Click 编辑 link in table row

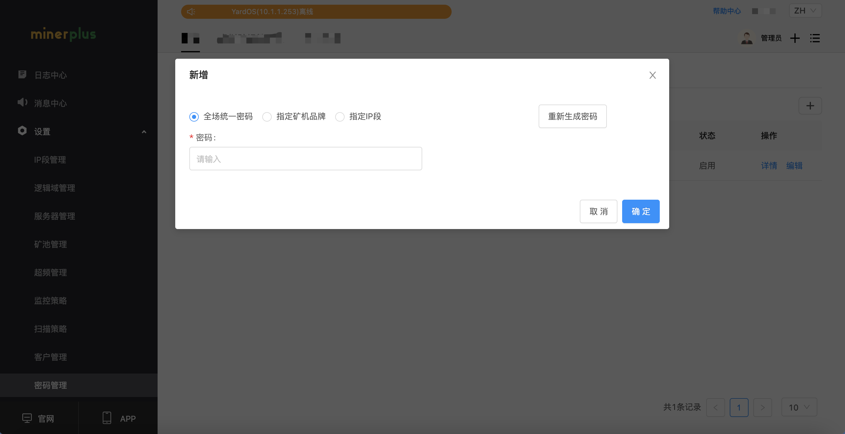(794, 166)
